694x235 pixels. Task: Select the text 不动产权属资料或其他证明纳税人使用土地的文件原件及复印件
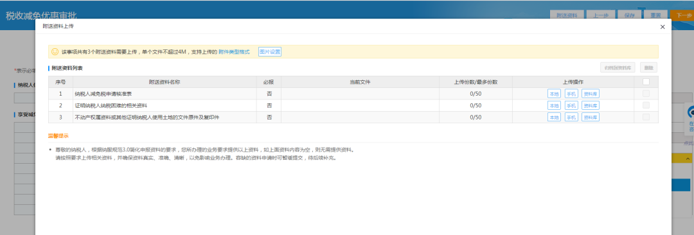coord(147,118)
